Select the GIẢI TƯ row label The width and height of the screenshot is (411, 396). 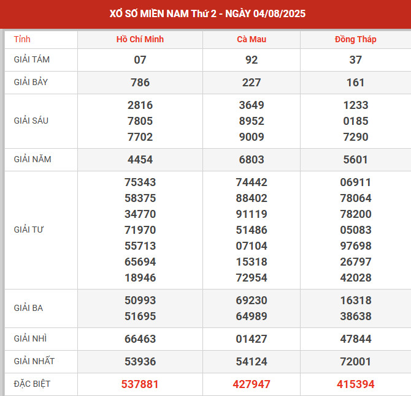[x=29, y=230]
